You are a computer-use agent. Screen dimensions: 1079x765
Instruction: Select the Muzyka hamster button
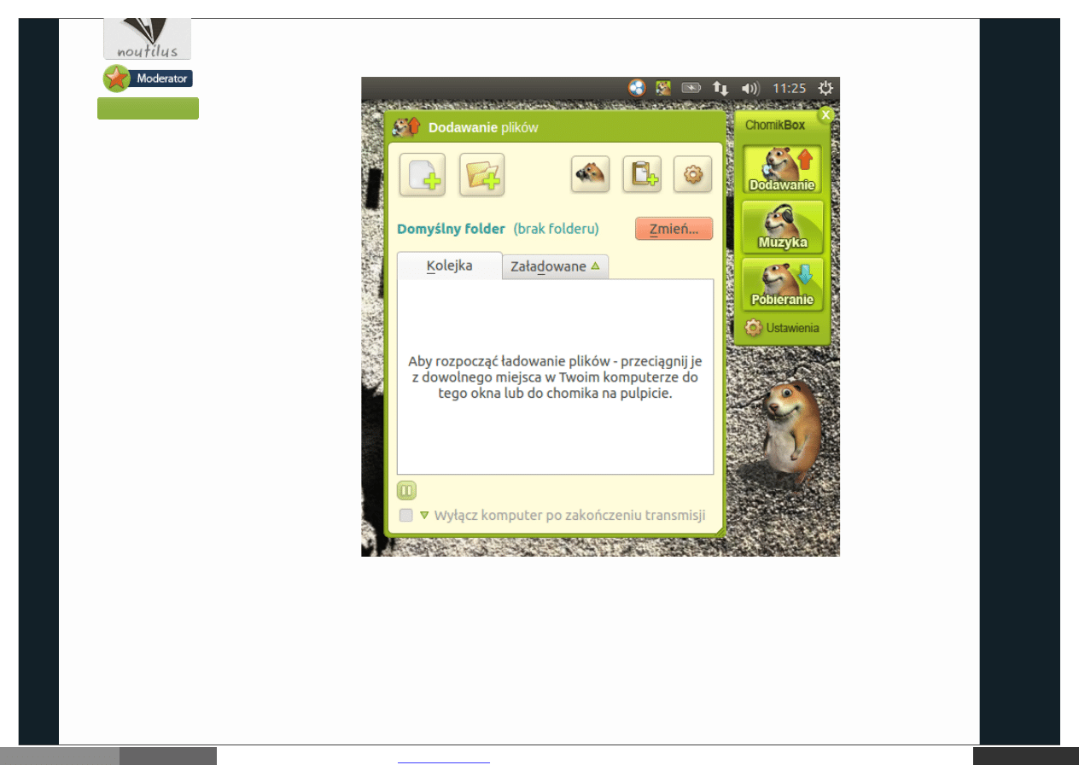coord(783,227)
